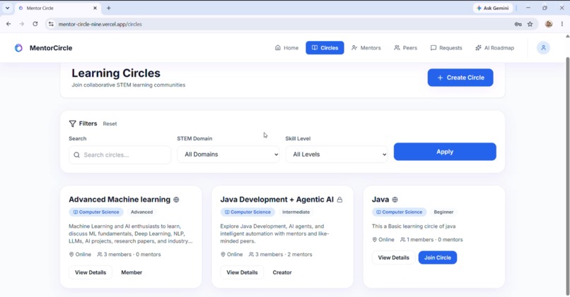Screen dimensions: 570x297
Task: Click members icon in Java Development card
Action: [251, 255]
